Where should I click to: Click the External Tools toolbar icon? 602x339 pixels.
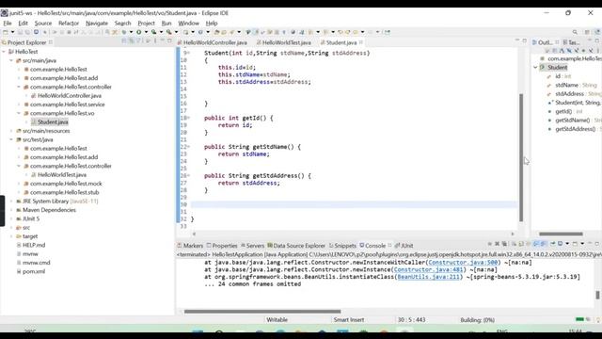169,32
